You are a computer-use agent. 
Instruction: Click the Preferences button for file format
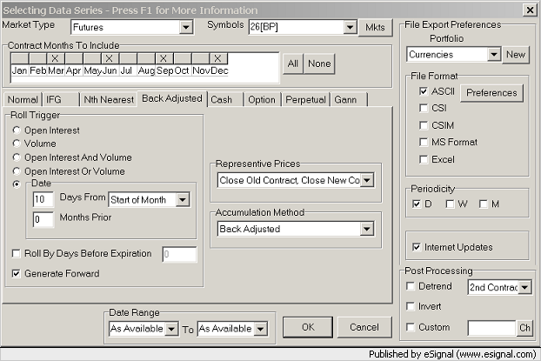point(491,92)
